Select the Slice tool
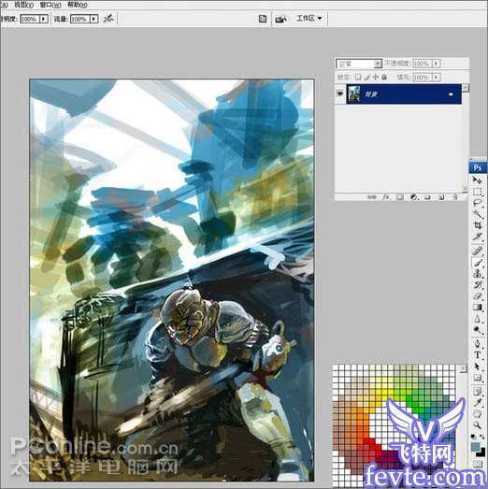The height and width of the screenshot is (489, 488). click(x=477, y=237)
